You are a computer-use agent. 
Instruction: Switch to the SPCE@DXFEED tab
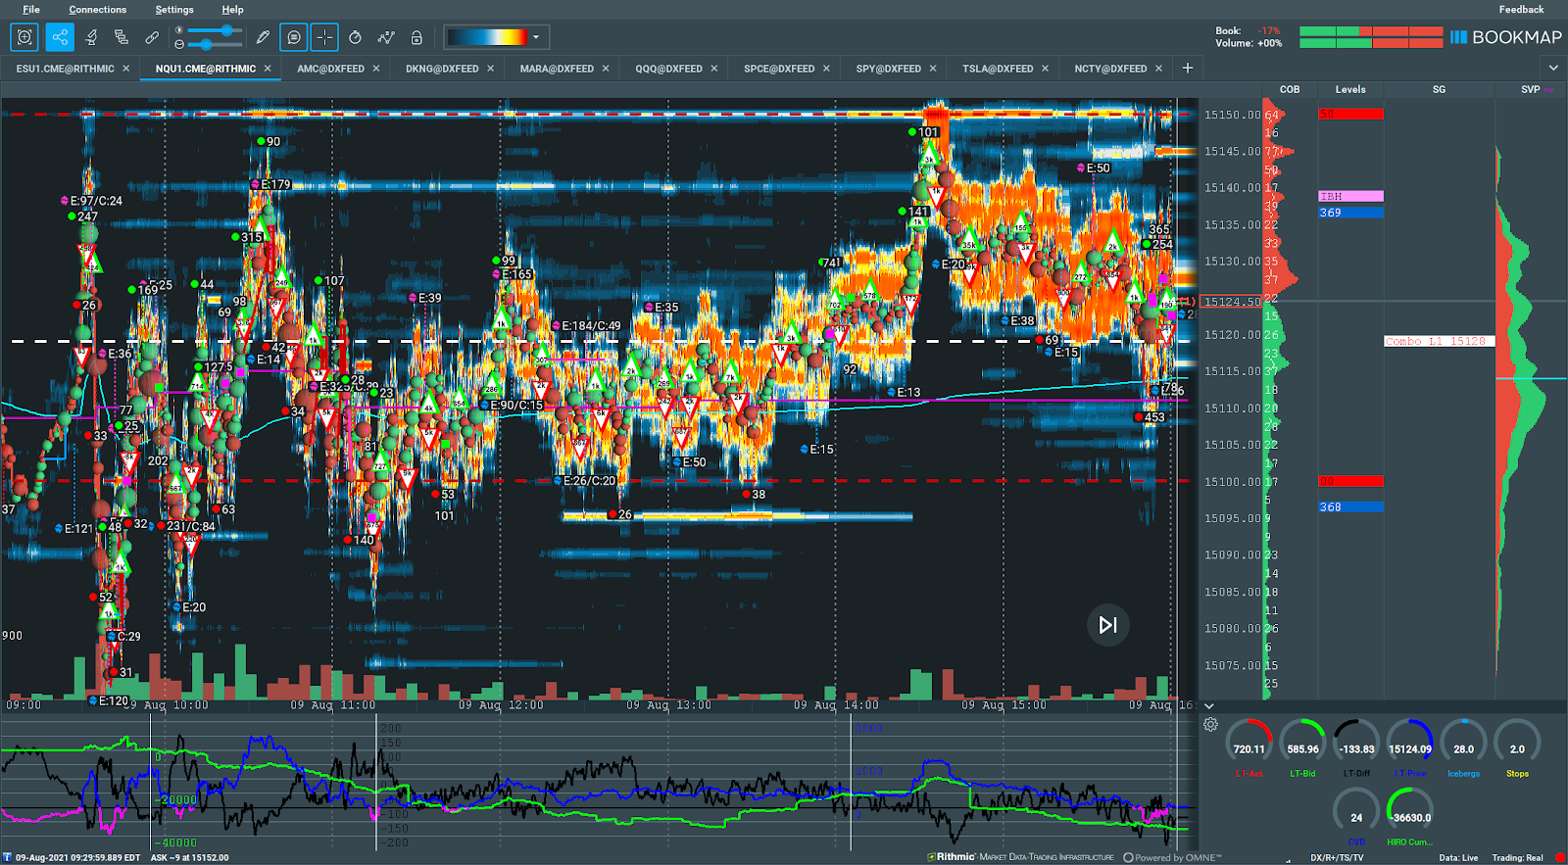pos(779,69)
